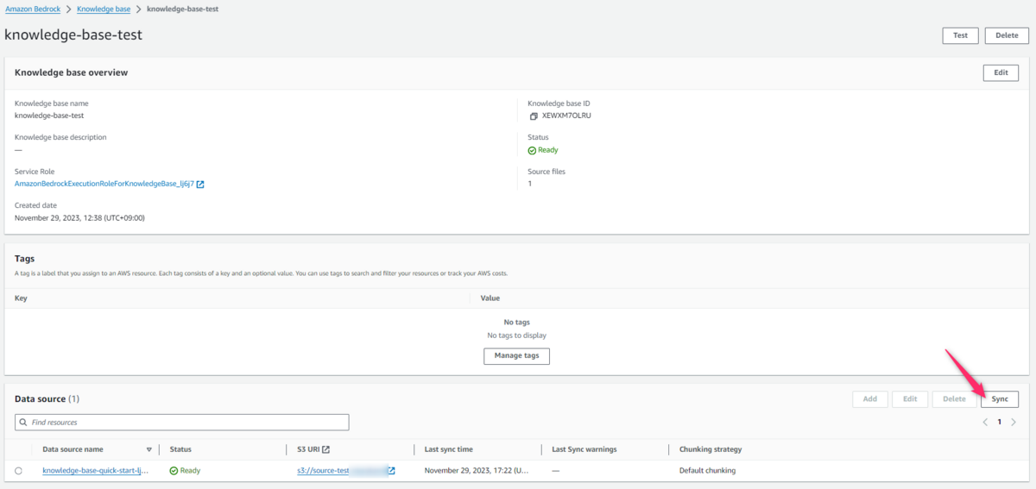Go to previous page arrow in Data source
This screenshot has width=1036, height=489.
(985, 423)
